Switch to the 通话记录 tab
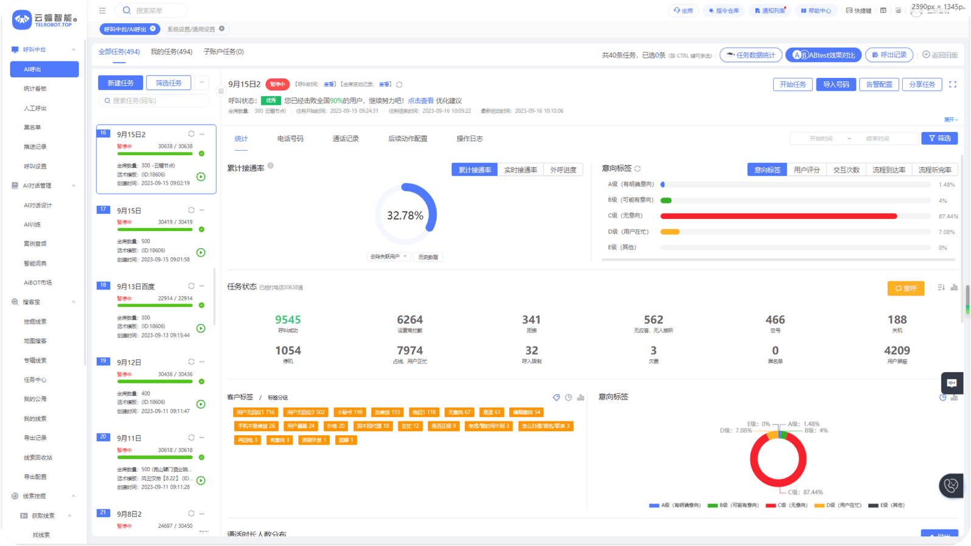The width and height of the screenshot is (971, 546). point(346,139)
